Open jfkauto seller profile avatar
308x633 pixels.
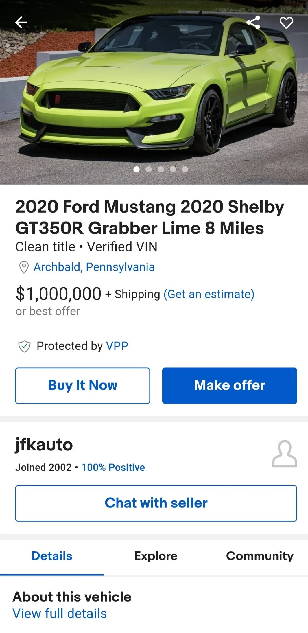[x=285, y=454]
